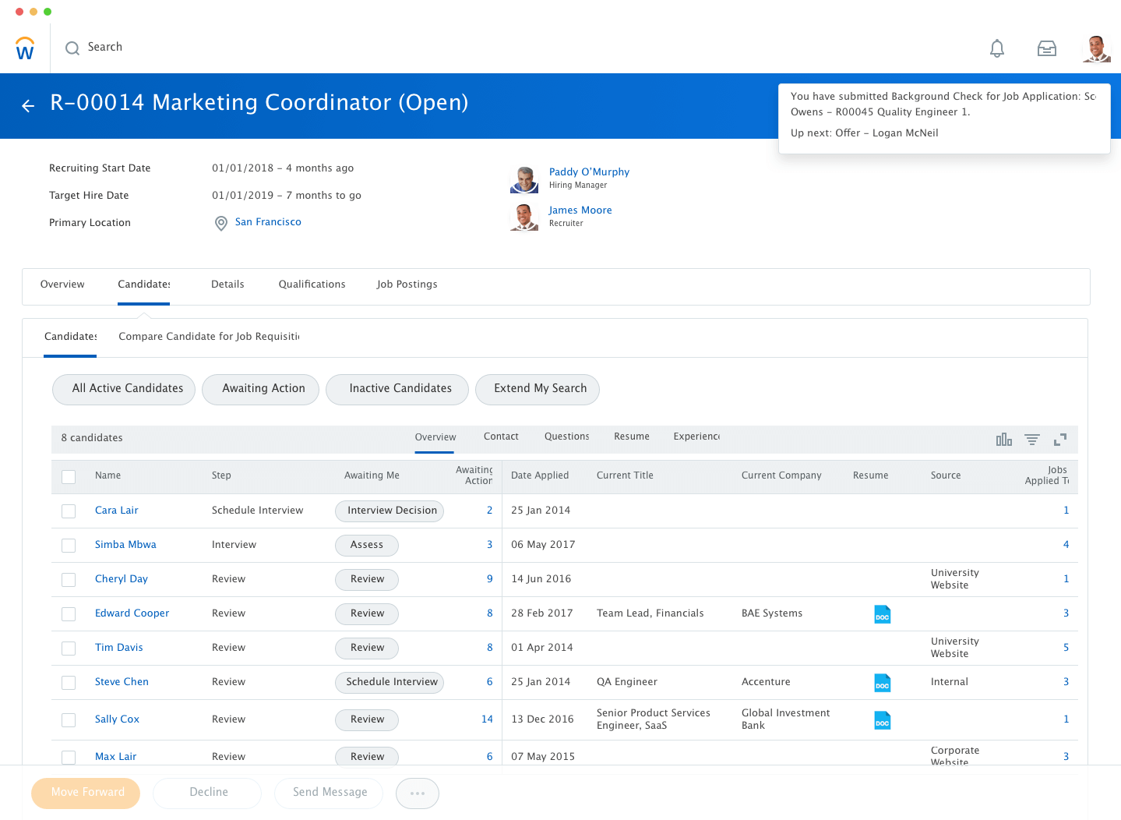Click Extend My Search button

[x=538, y=390]
